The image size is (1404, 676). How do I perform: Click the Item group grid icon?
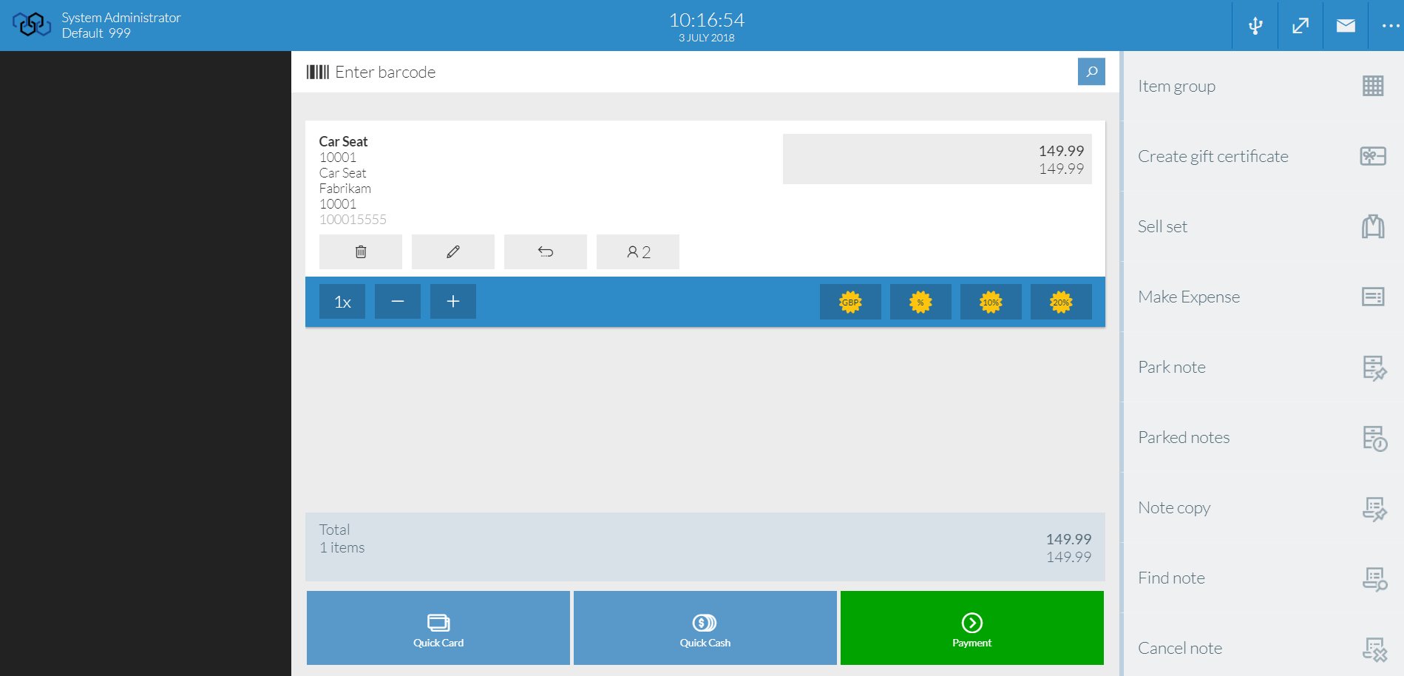click(x=1373, y=86)
